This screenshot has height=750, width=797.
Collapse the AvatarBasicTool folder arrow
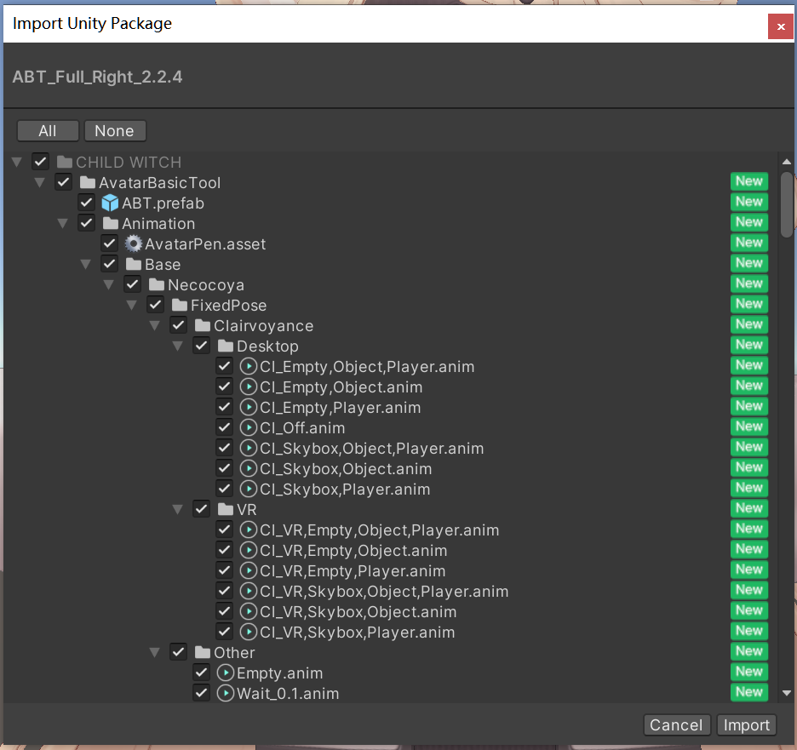(x=39, y=183)
